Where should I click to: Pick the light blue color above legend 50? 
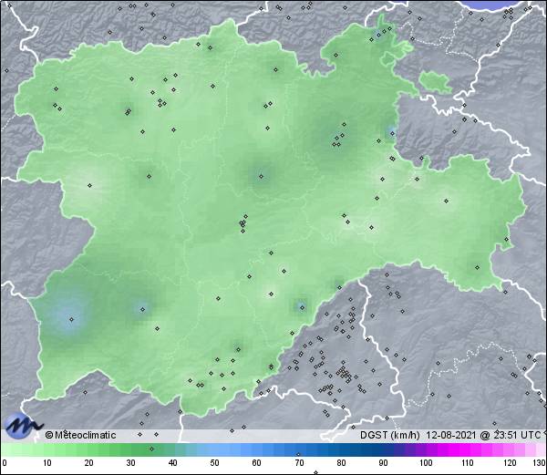pos(214,449)
